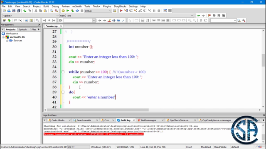Open the Debugging windows icon
Image resolution: width=266 pixels, height=149 pixels.
(x=165, y=11)
